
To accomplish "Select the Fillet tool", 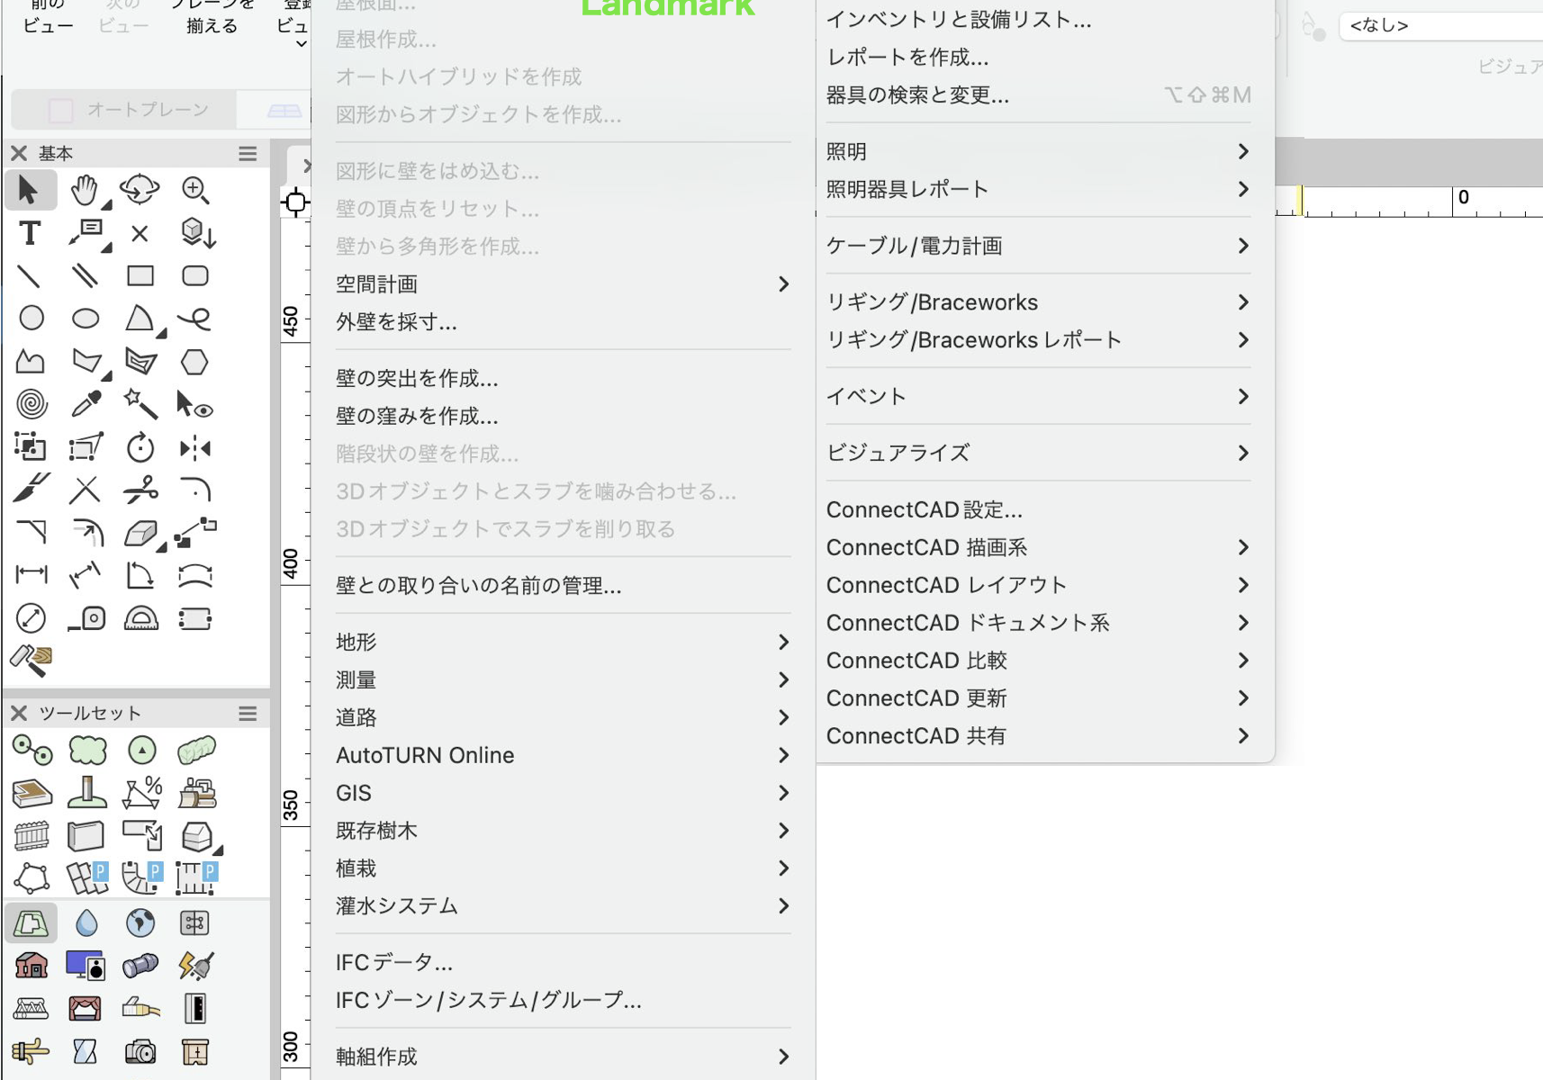I will (x=195, y=490).
